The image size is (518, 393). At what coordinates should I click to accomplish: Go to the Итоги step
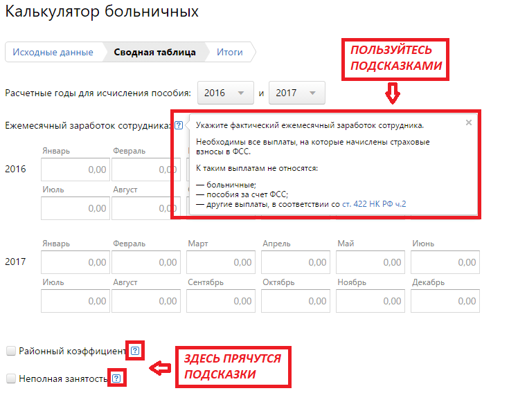tap(230, 52)
